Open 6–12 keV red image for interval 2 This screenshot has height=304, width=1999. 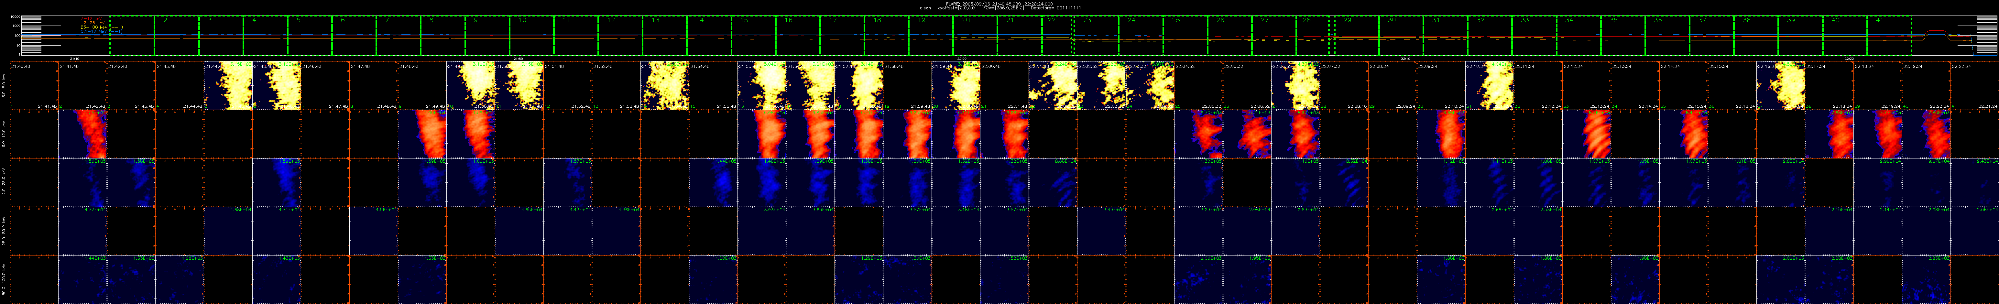[82, 134]
